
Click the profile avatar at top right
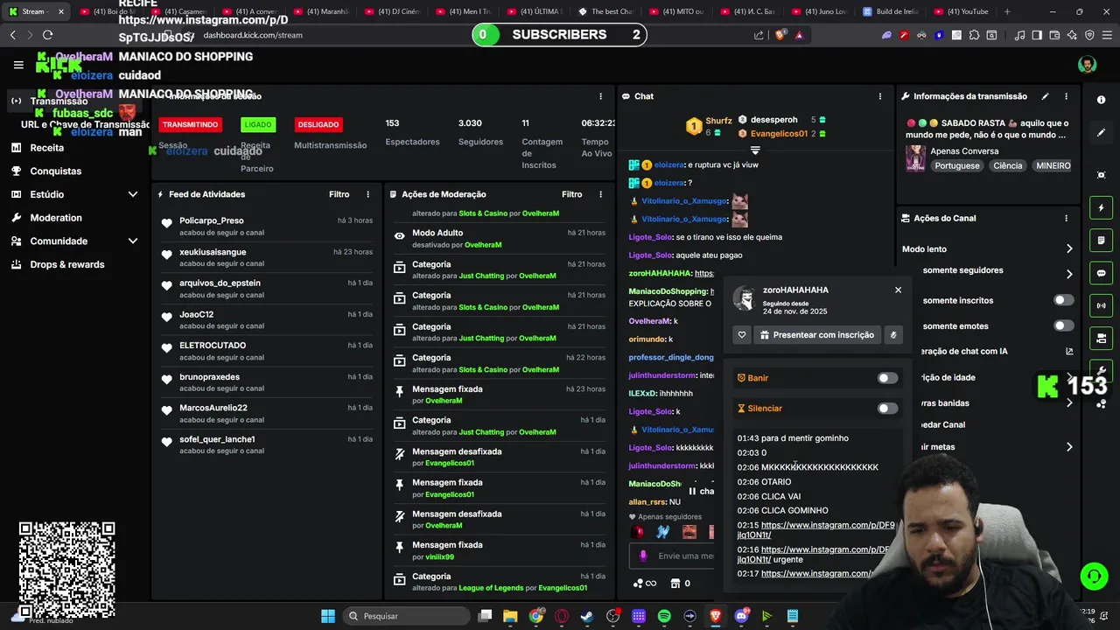pos(1087,65)
